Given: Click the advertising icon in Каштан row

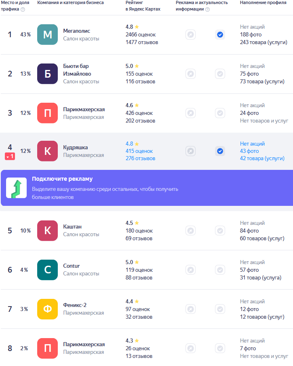Looking at the screenshot, I should 191,231.
